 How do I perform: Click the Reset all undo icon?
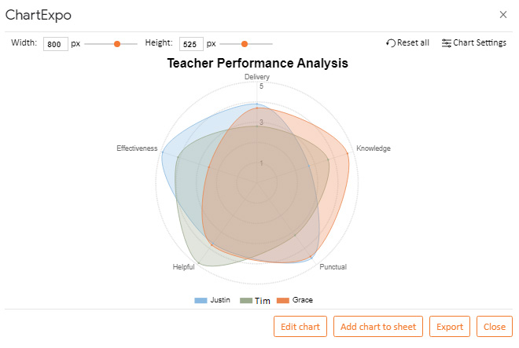tap(391, 43)
